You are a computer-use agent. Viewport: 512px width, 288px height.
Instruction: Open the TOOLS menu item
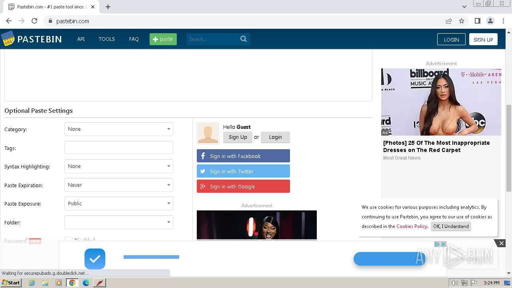(x=107, y=39)
